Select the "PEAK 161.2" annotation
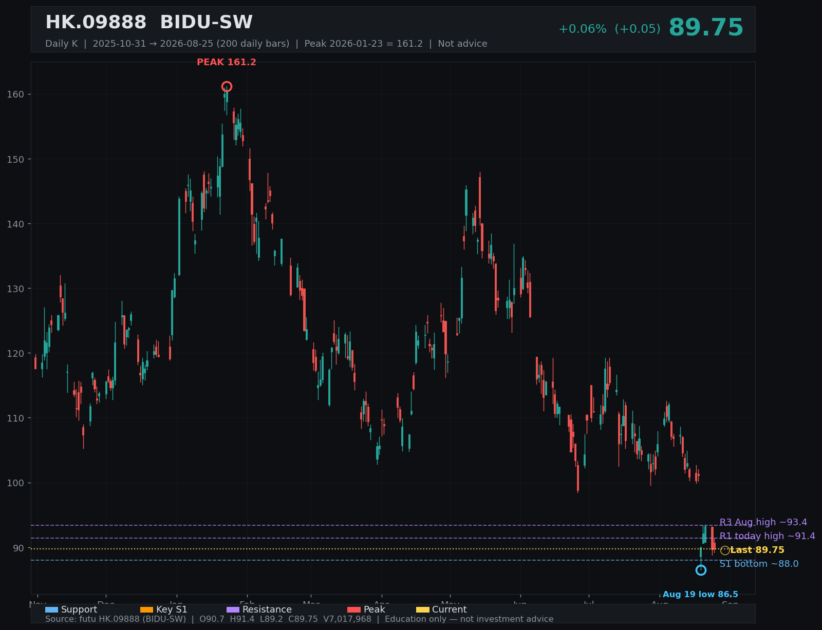The height and width of the screenshot is (630, 822). tap(227, 62)
